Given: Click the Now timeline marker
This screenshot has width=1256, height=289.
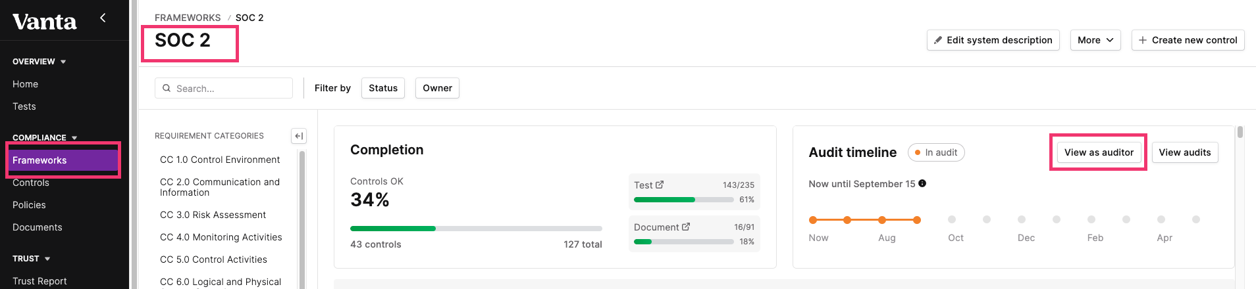Looking at the screenshot, I should (x=813, y=220).
